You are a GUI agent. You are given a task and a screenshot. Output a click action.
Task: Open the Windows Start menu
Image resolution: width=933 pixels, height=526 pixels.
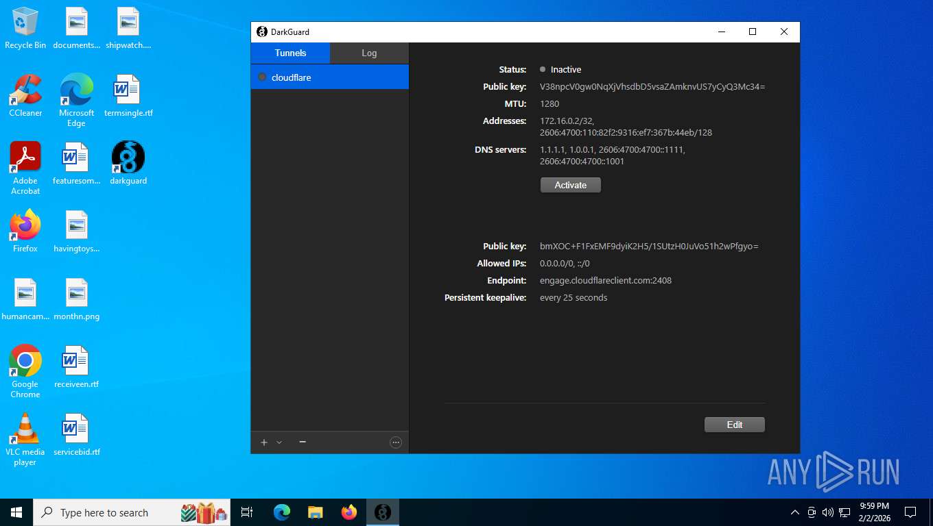click(16, 512)
